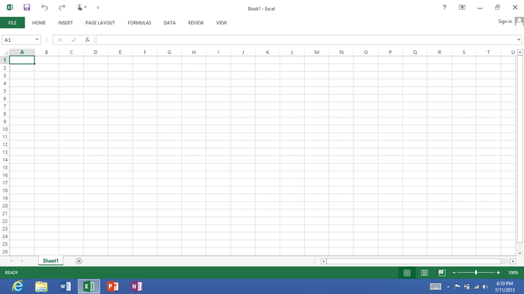Open Excel Help question mark

pyautogui.click(x=445, y=8)
